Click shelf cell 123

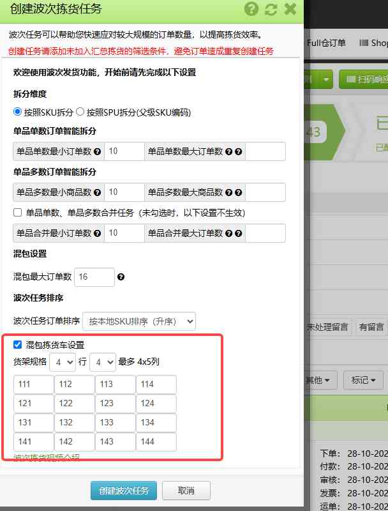tap(116, 404)
